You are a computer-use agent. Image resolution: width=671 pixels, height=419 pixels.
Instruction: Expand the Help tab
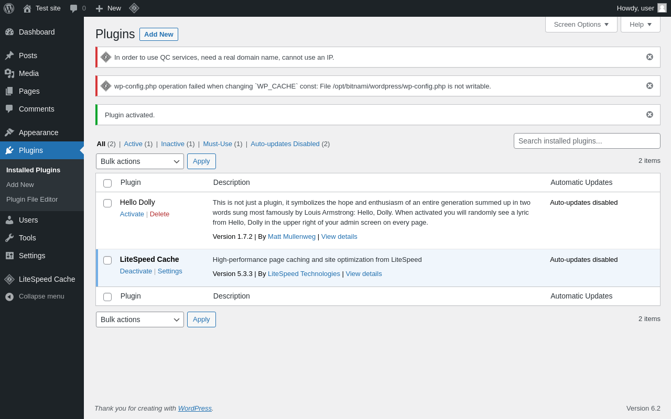coord(640,24)
